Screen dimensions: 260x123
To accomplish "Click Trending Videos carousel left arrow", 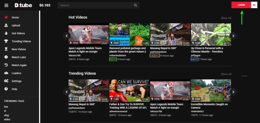I will [67, 92].
